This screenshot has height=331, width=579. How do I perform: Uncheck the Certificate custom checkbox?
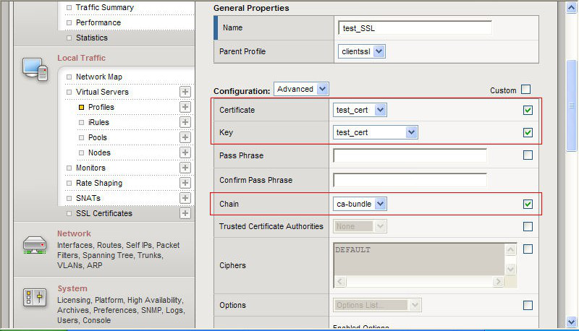[x=528, y=110]
